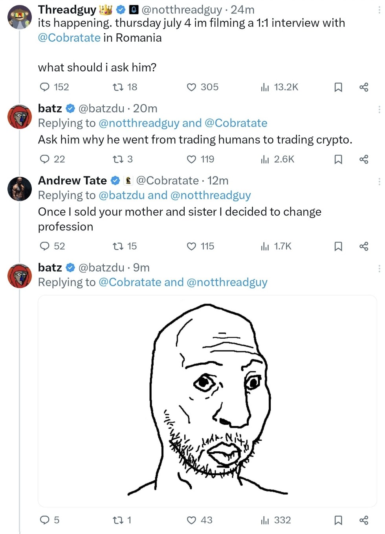Open Threadguy's profile avatar

coord(19,17)
